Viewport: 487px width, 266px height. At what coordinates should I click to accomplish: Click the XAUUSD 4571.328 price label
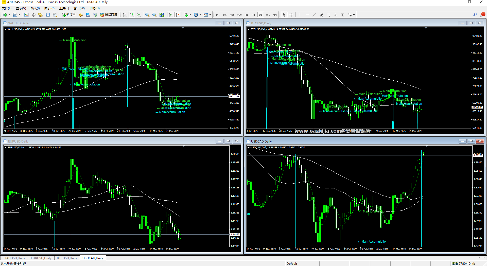(x=234, y=97)
